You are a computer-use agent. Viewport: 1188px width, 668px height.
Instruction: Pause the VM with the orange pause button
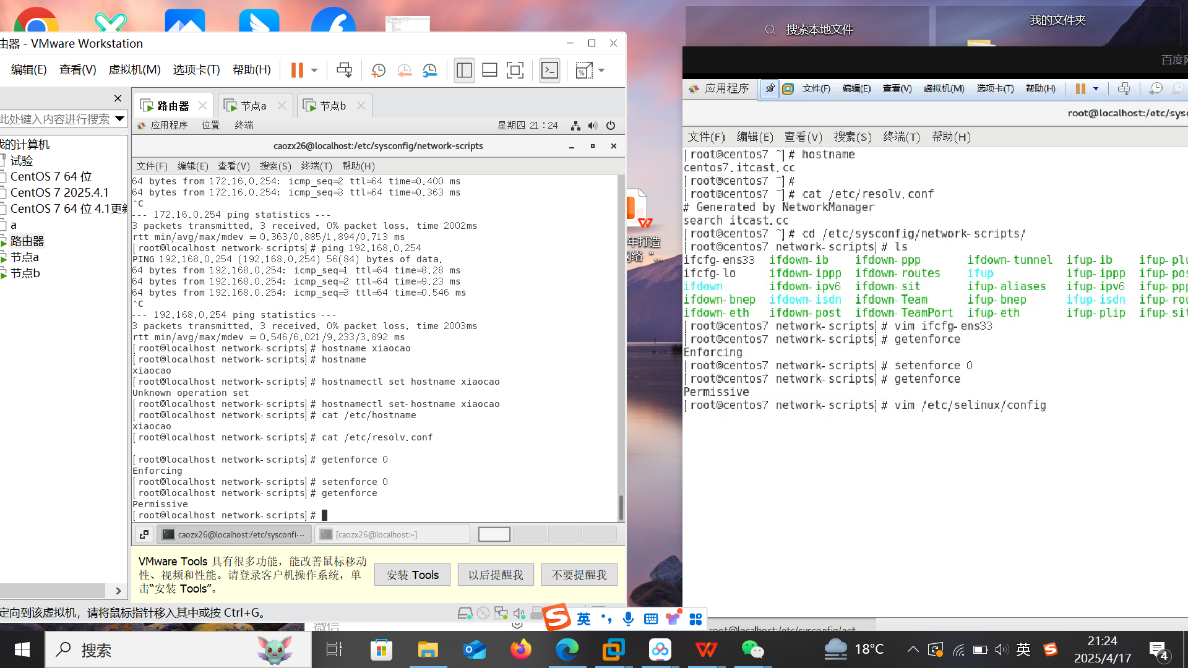[297, 70]
